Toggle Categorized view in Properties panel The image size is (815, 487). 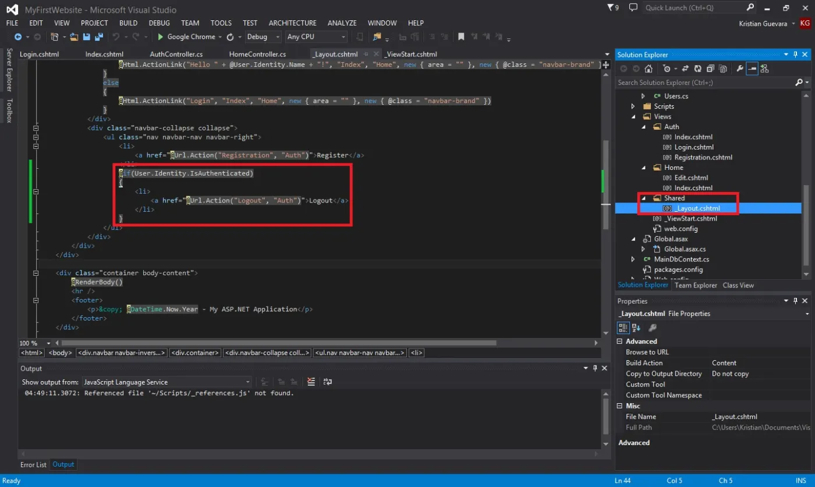[x=623, y=328]
